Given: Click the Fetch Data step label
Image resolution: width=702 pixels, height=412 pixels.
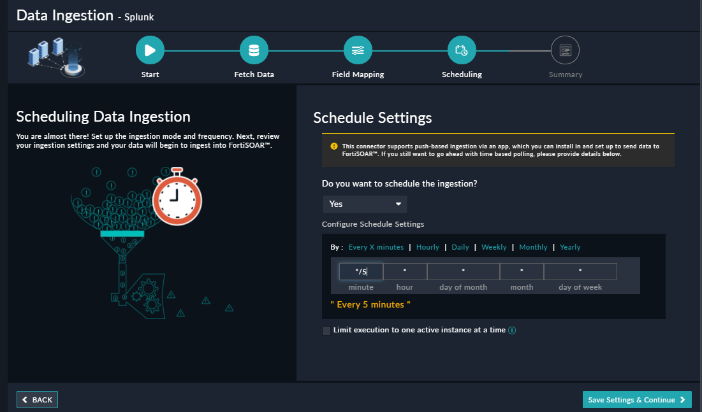Looking at the screenshot, I should click(254, 75).
